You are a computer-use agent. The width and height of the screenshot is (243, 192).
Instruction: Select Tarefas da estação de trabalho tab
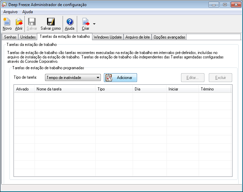click(65, 36)
